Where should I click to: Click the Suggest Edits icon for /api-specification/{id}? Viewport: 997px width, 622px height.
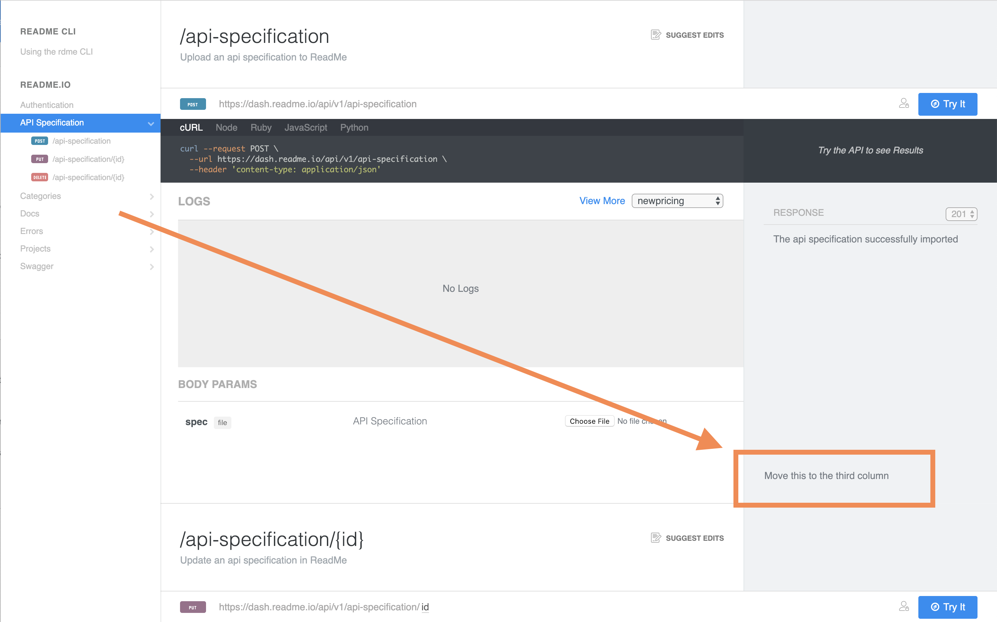pos(655,538)
